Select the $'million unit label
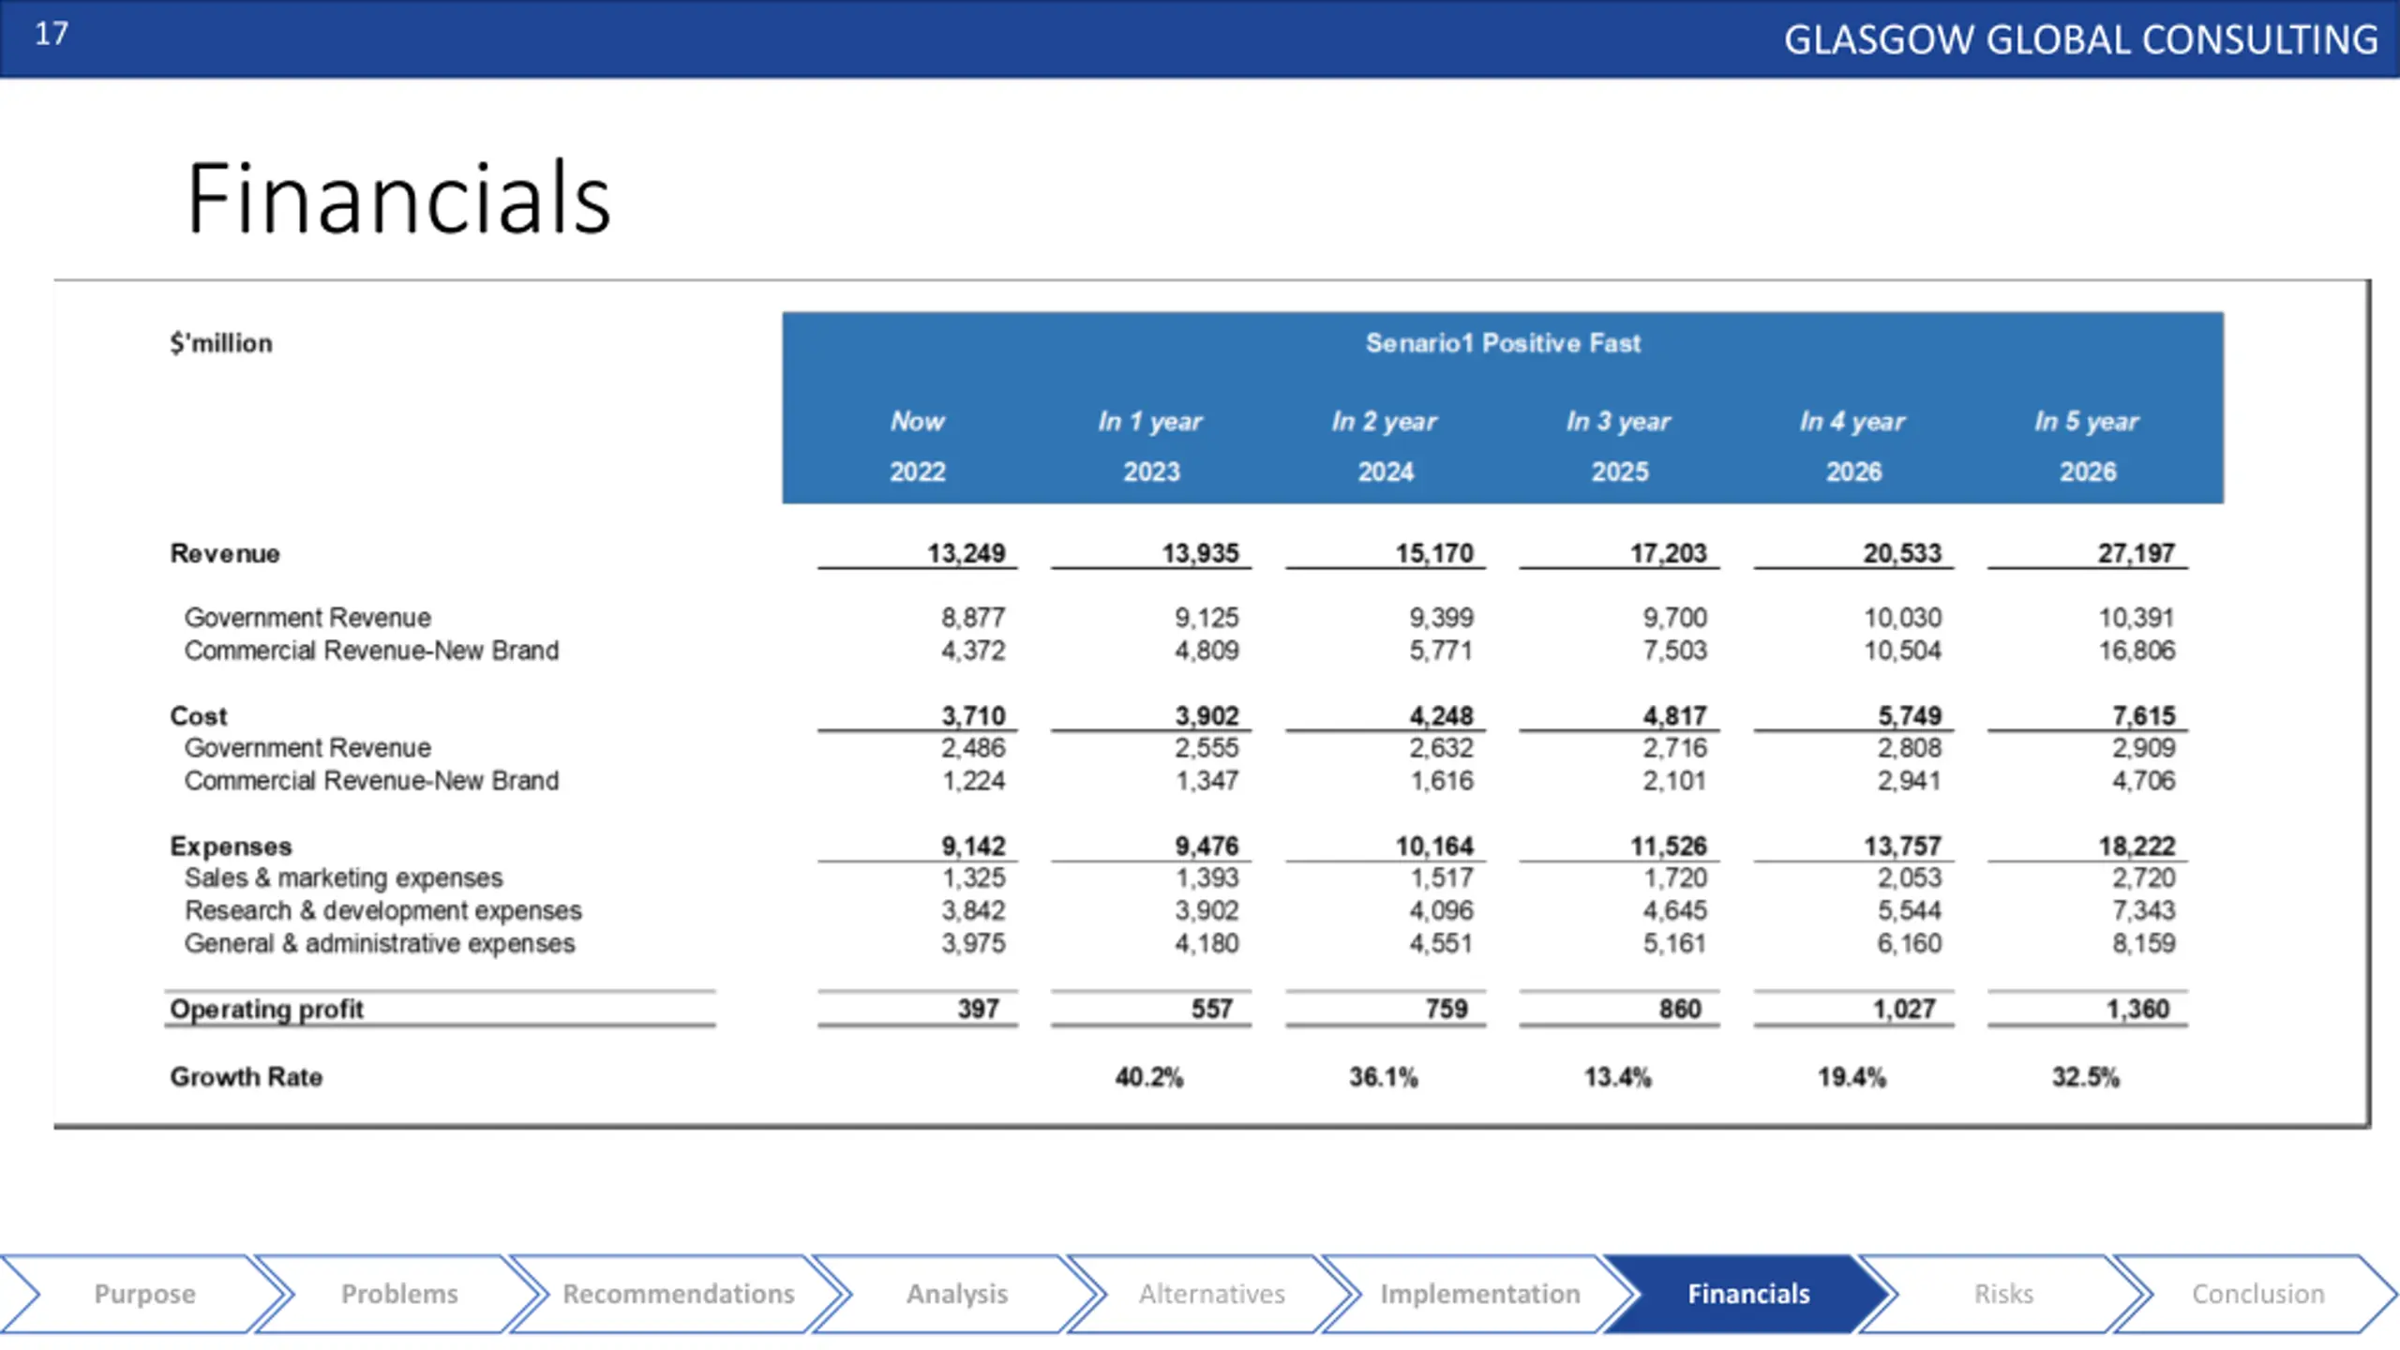Screen dimensions: 2400x1350 tap(221, 343)
